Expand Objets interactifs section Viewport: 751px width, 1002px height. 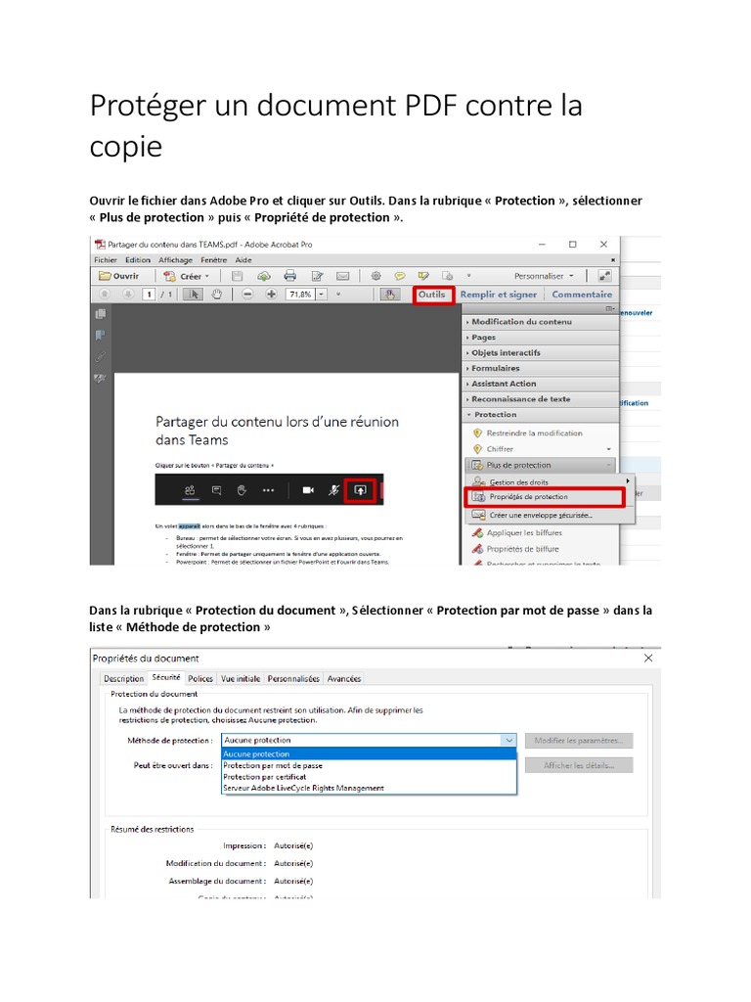click(x=540, y=352)
